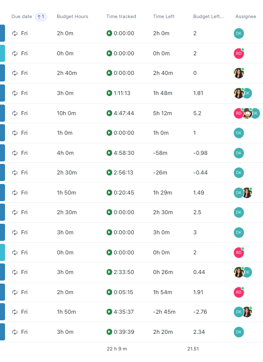Click play icon beside 4:58:30 time tracked
Viewport: 263px width, 362px height.
point(109,153)
